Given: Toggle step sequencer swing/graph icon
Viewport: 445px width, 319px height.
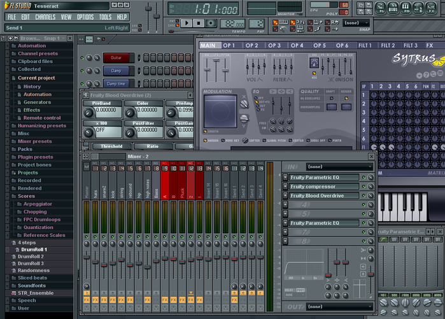Looking at the screenshot, I should [x=89, y=39].
